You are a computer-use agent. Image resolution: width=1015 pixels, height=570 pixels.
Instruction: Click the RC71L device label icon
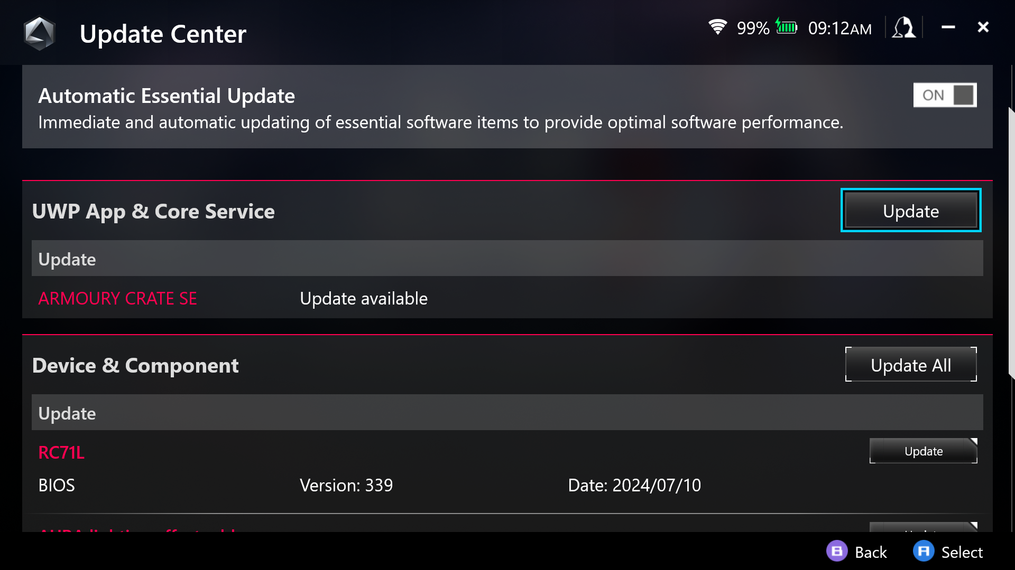pyautogui.click(x=61, y=452)
